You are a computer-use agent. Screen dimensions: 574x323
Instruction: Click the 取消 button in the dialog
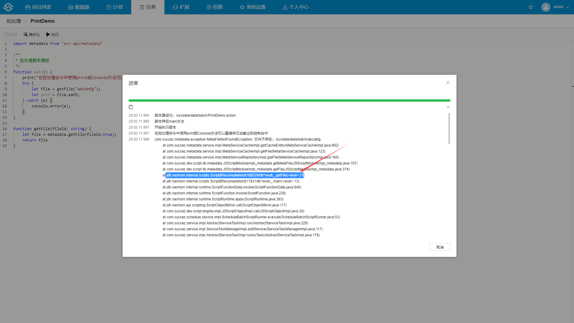click(x=440, y=247)
